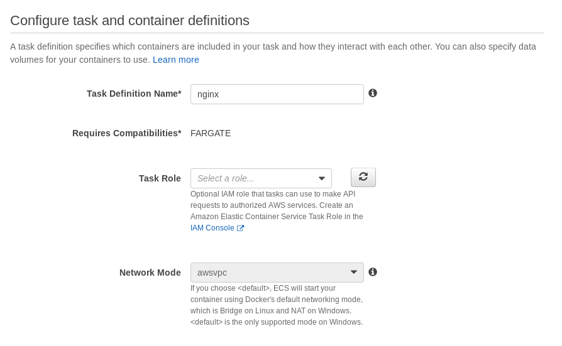
Task: Refresh the Task Role list
Action: [363, 177]
